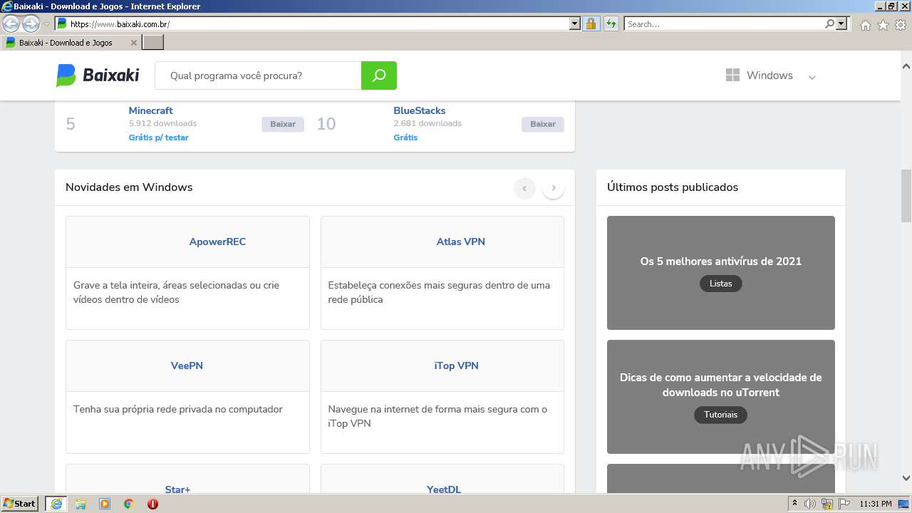
Task: Click the scrollbar down arrow
Action: pos(906,478)
